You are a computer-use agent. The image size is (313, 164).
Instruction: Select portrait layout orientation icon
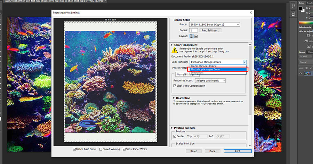191,36
